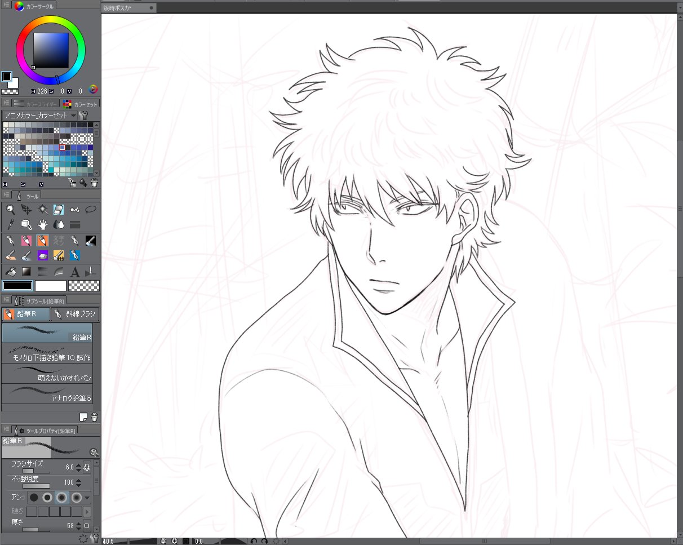Click replace color icon in color set
The width and height of the screenshot is (683, 545).
click(72, 183)
